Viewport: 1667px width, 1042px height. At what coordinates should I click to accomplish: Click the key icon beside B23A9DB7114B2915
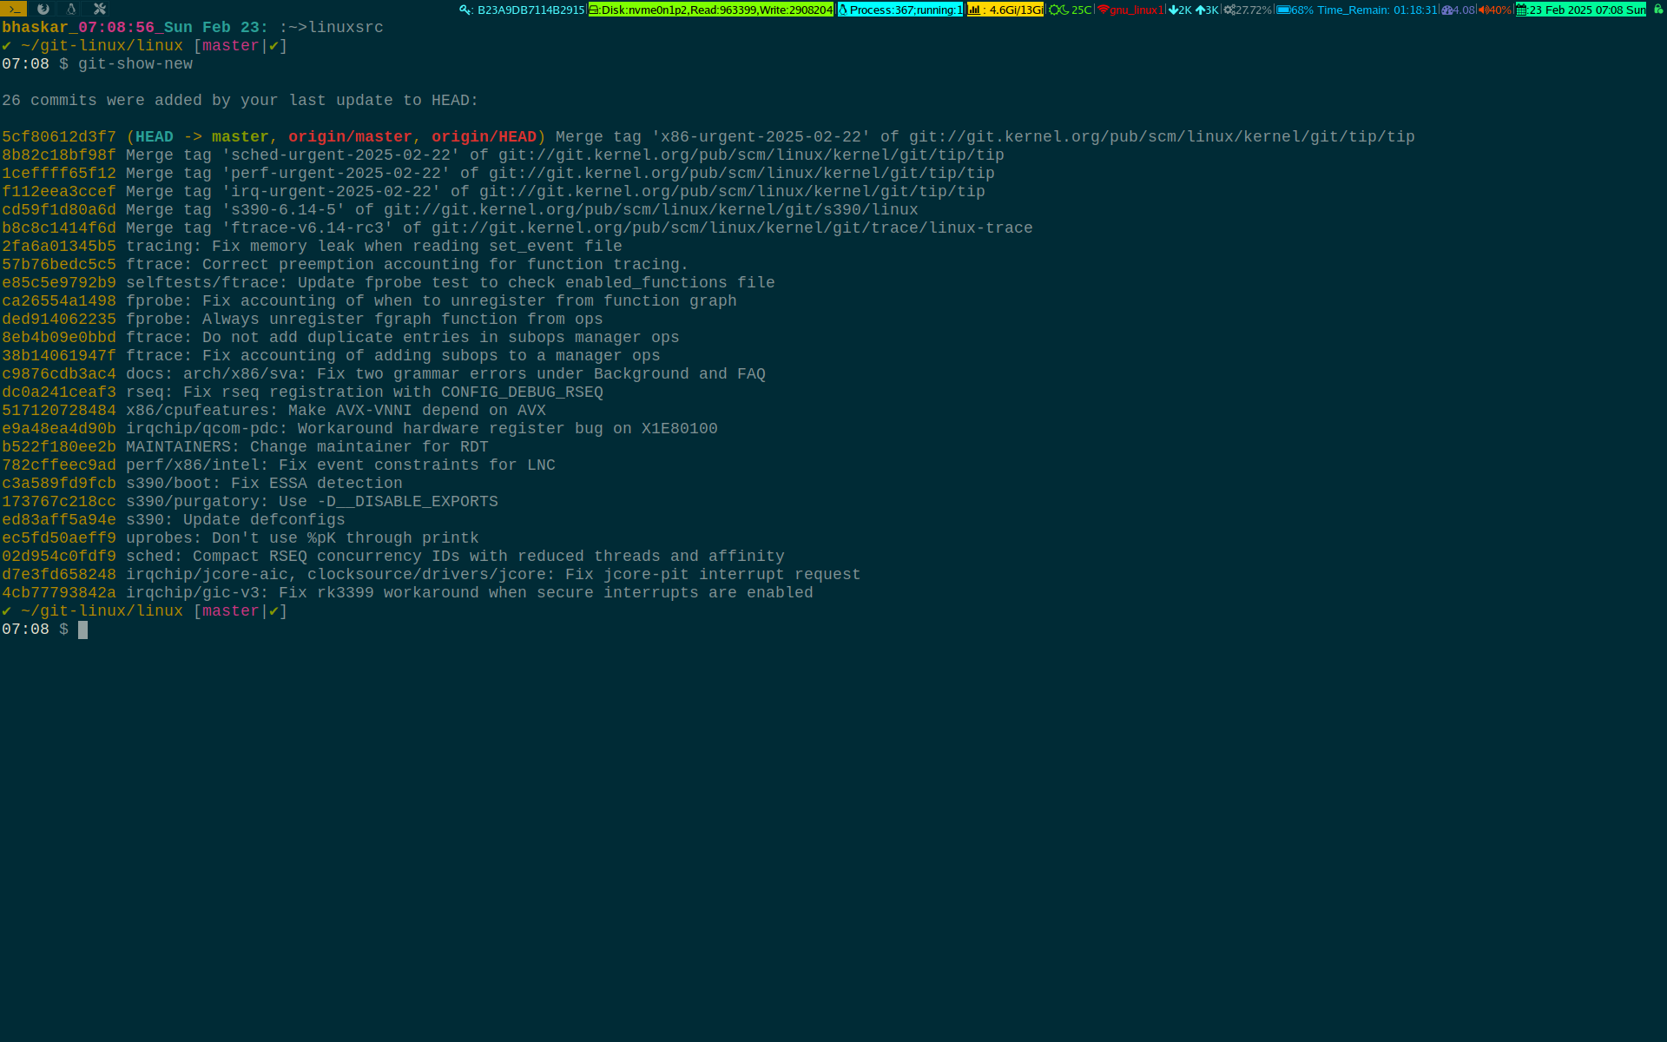pos(465,10)
